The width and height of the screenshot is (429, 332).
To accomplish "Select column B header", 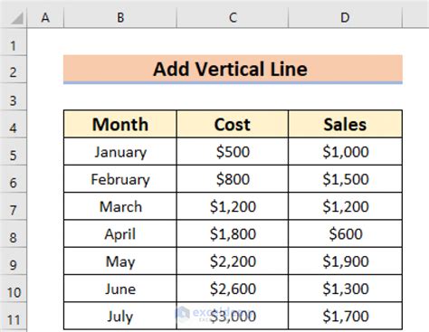I will (120, 17).
